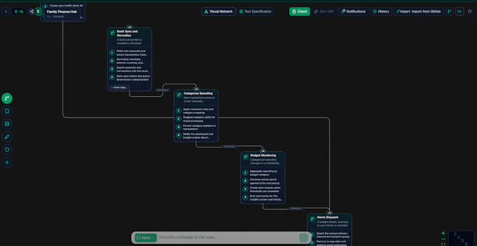Open the Notifications panel

[x=353, y=11]
